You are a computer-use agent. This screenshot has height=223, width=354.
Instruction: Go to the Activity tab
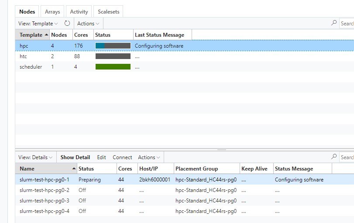click(79, 12)
